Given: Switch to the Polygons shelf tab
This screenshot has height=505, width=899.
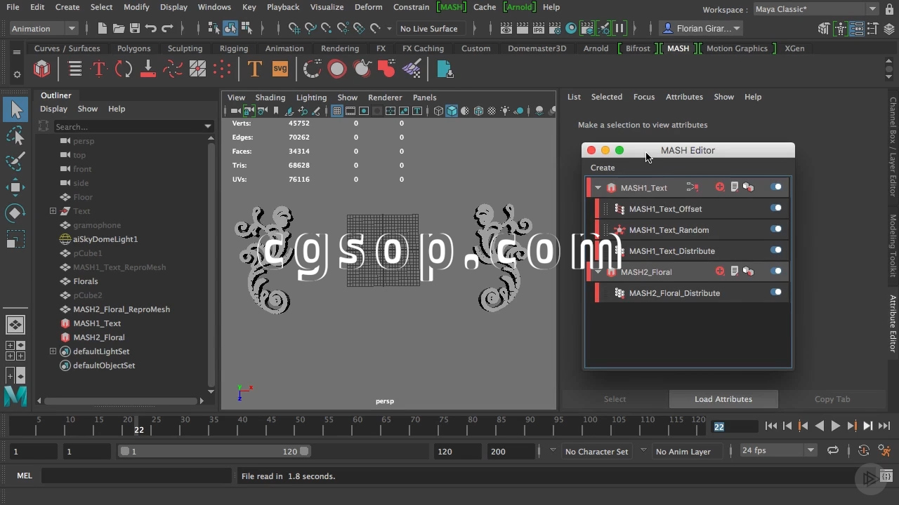Looking at the screenshot, I should (133, 48).
